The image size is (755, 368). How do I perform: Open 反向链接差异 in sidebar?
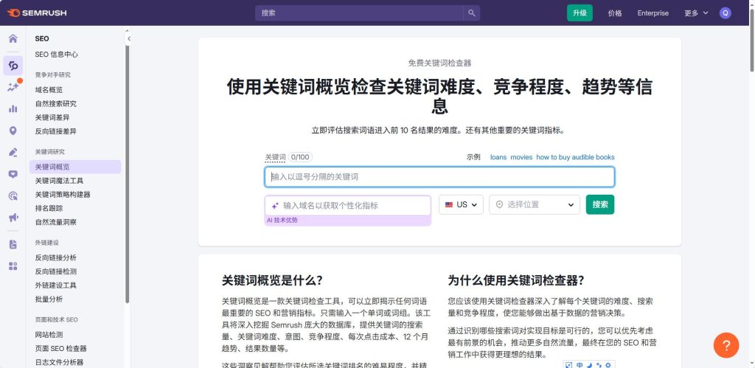pos(56,131)
